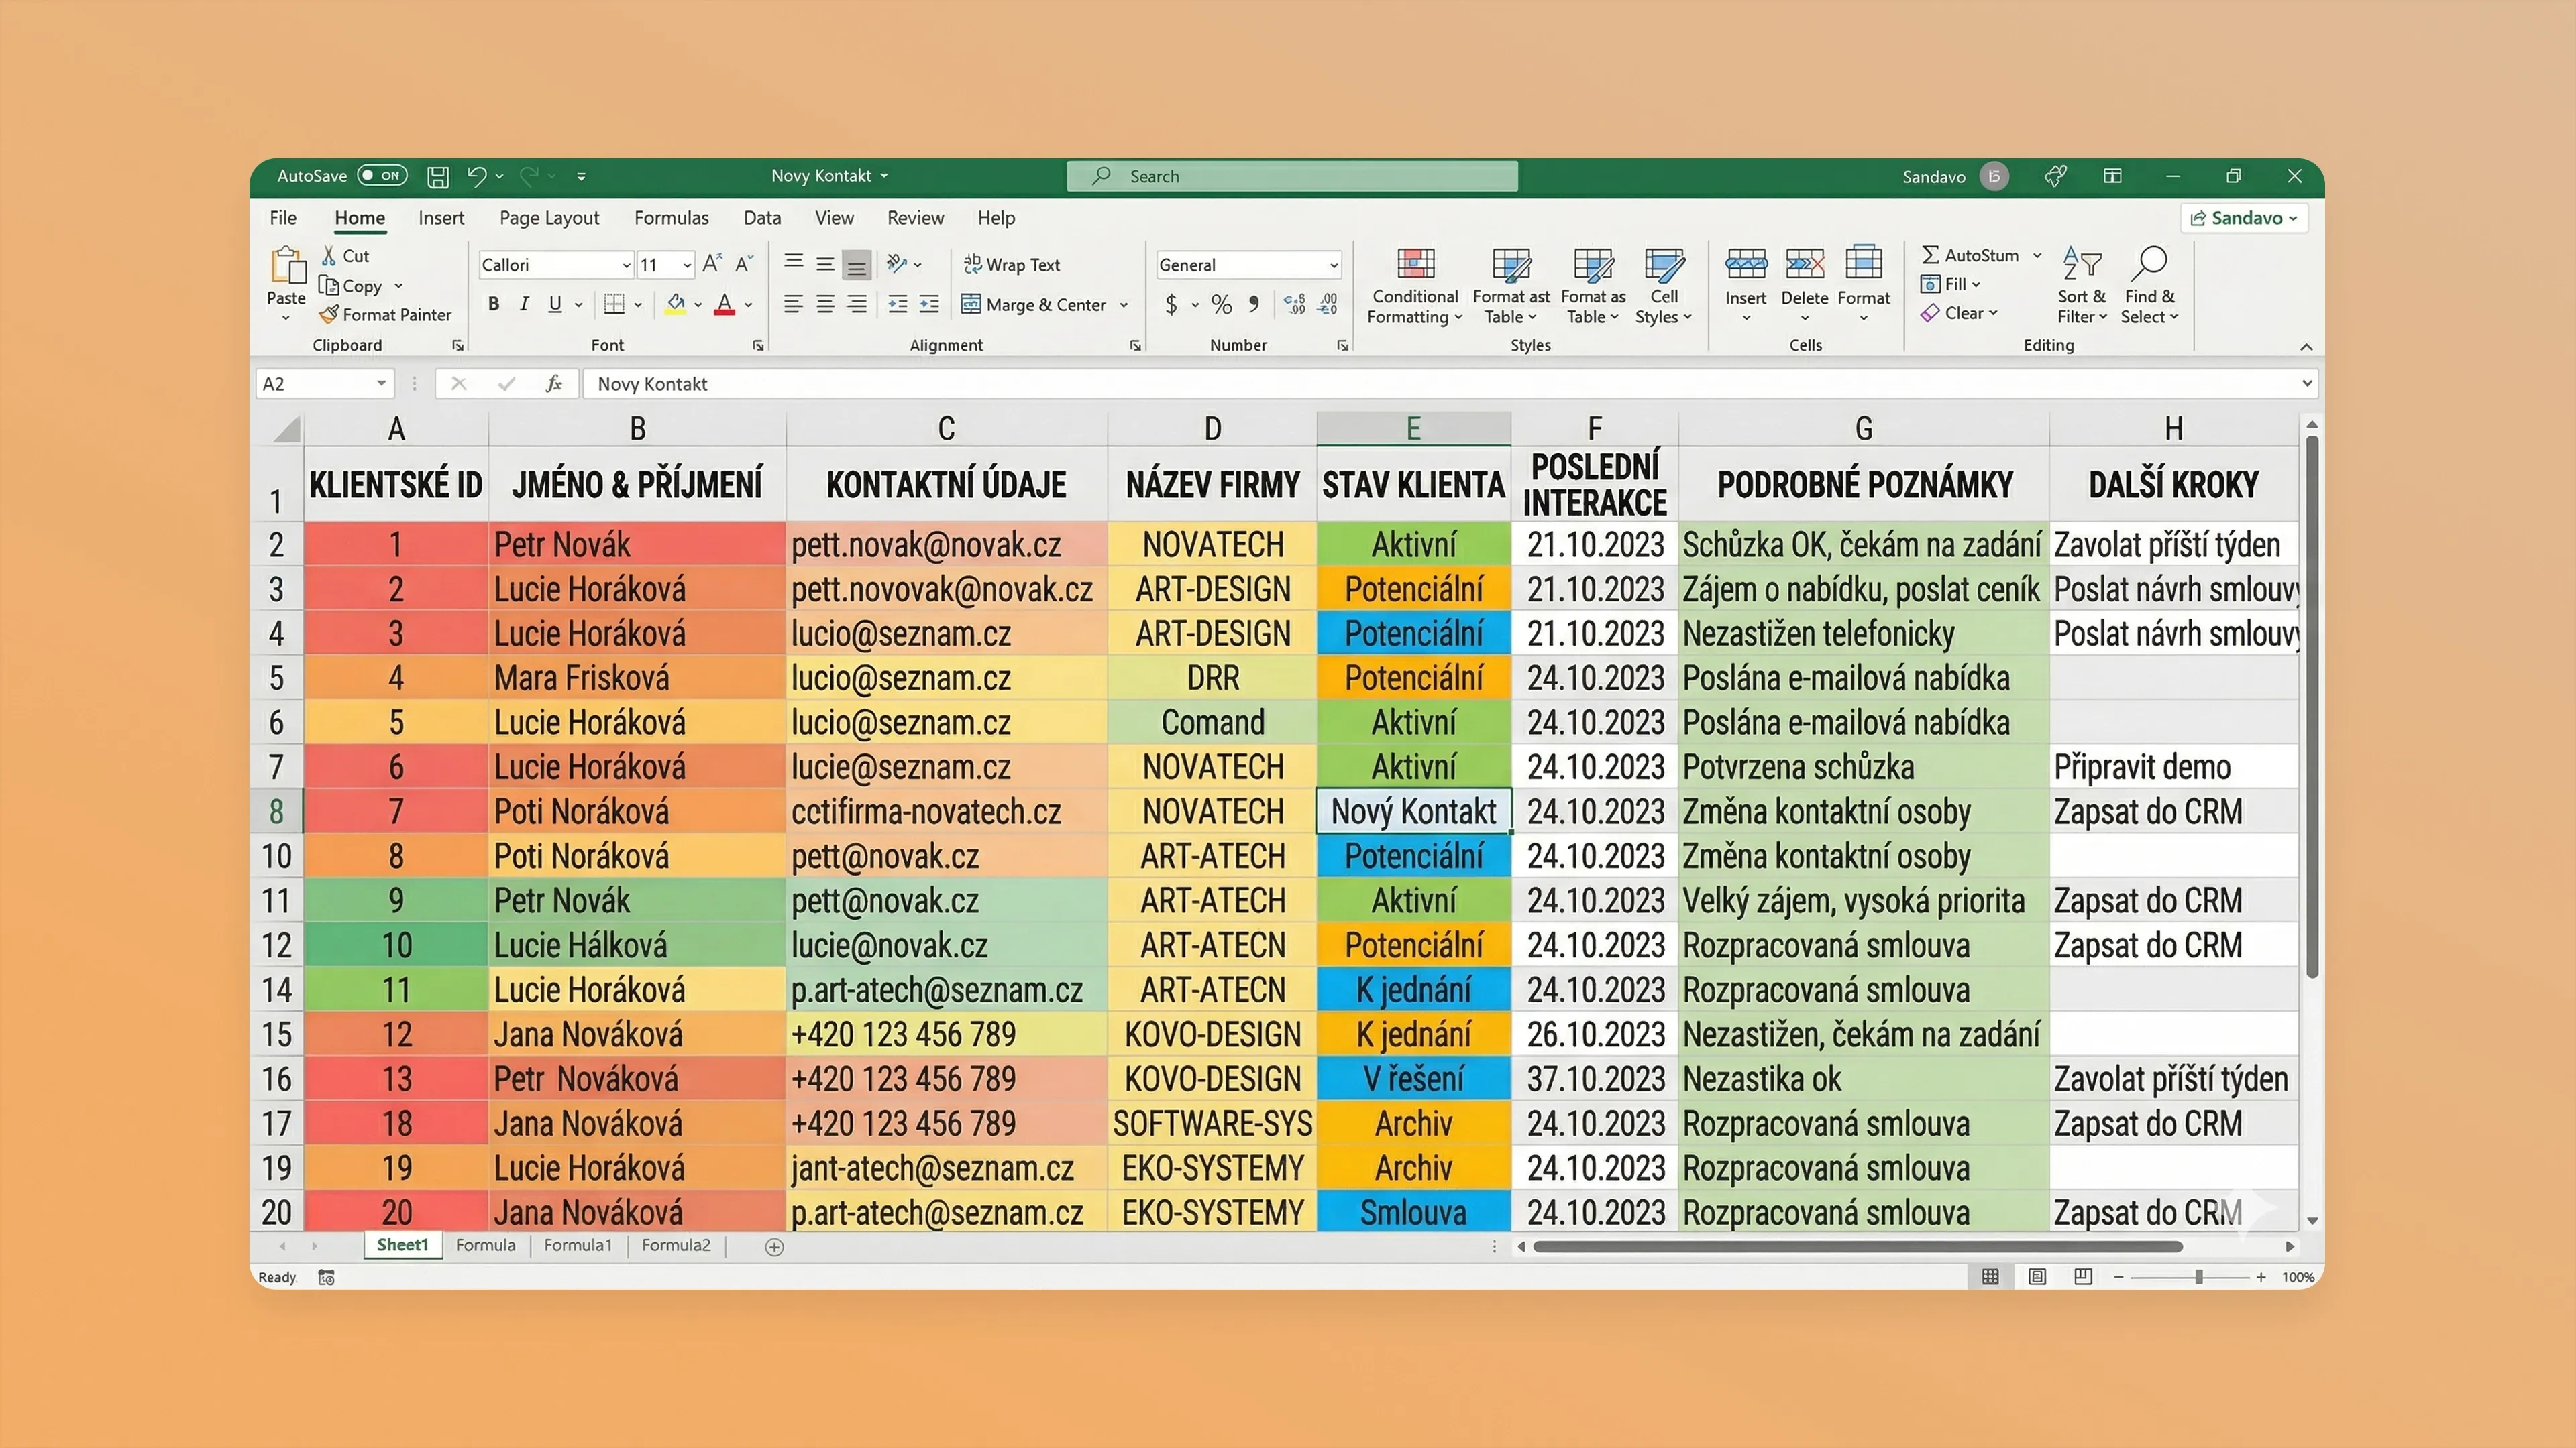Screen dimensions: 2576x1448
Task: Adjust the zoom slider handle
Action: pos(2199,1277)
